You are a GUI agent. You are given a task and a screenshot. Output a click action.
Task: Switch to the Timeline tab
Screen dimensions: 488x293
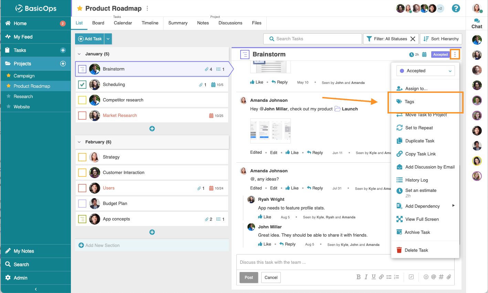pos(150,23)
